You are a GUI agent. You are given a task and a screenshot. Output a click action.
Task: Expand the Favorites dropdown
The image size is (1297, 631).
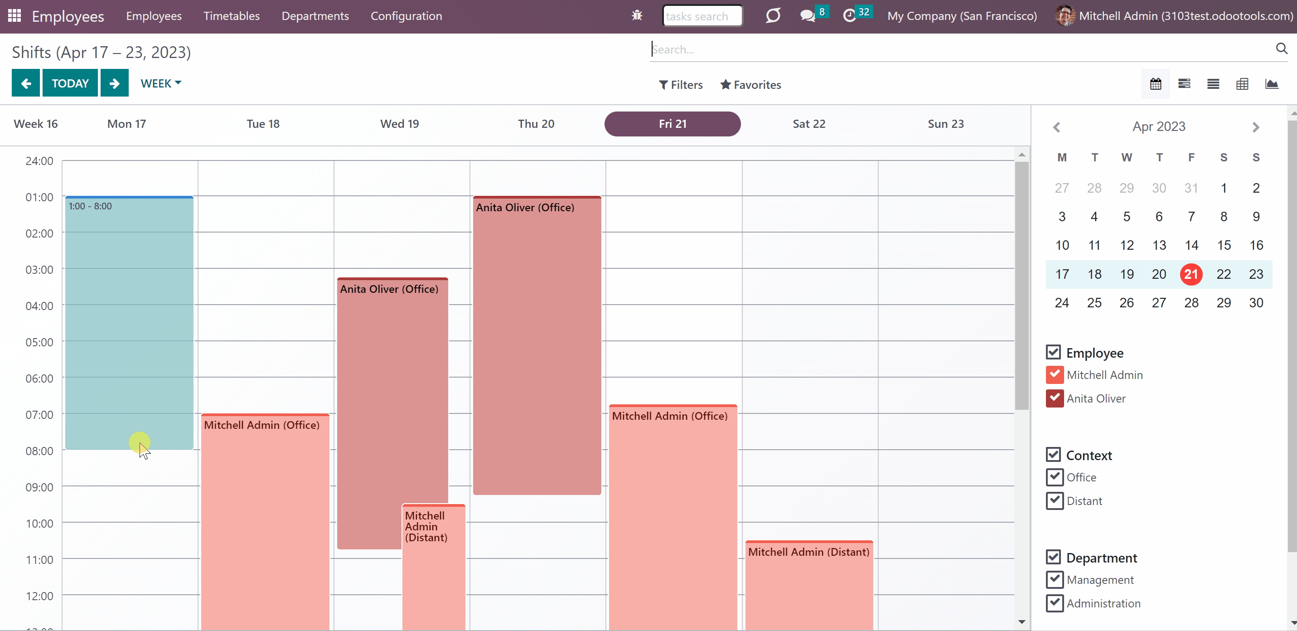(751, 85)
